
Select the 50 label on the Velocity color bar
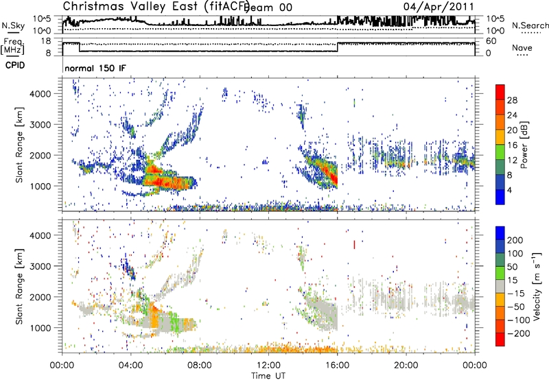click(512, 267)
